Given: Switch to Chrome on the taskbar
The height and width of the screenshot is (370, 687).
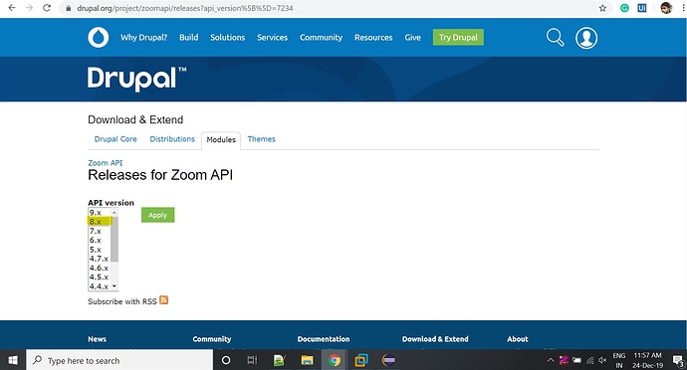Looking at the screenshot, I should (x=335, y=360).
